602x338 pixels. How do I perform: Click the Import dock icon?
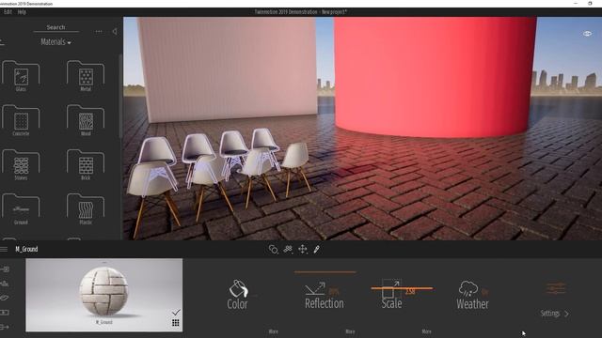pyautogui.click(x=5, y=269)
